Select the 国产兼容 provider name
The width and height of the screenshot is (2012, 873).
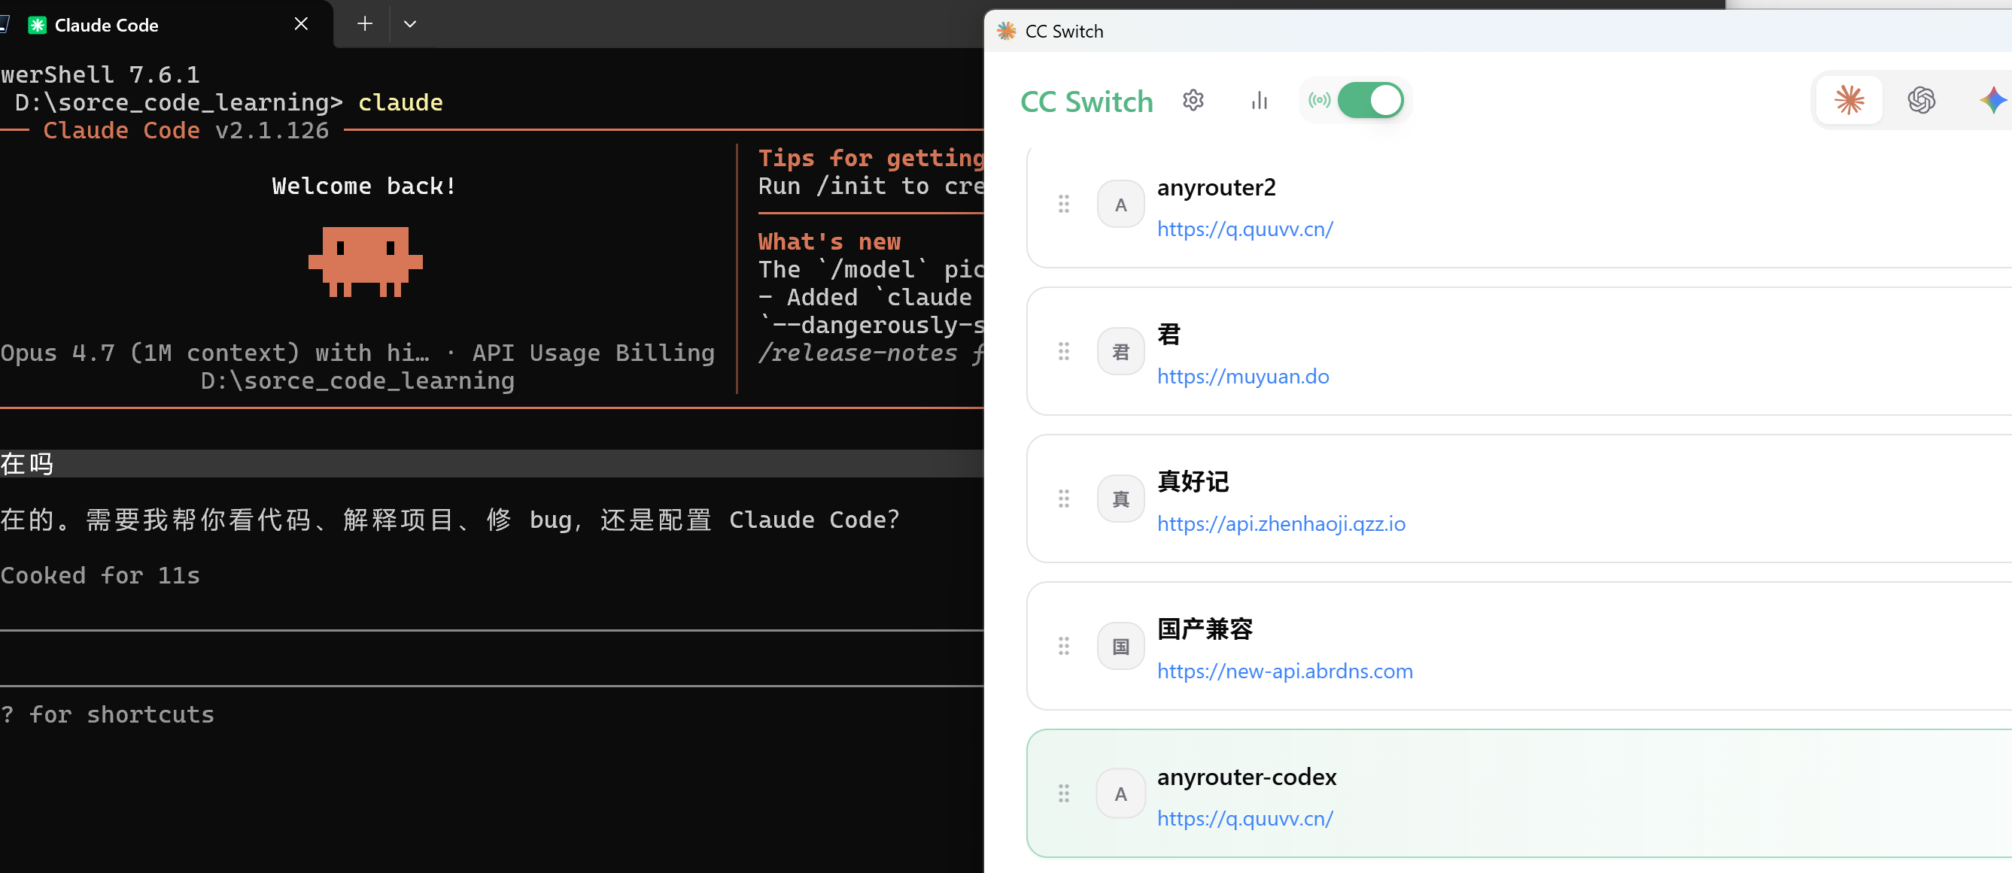1205,629
